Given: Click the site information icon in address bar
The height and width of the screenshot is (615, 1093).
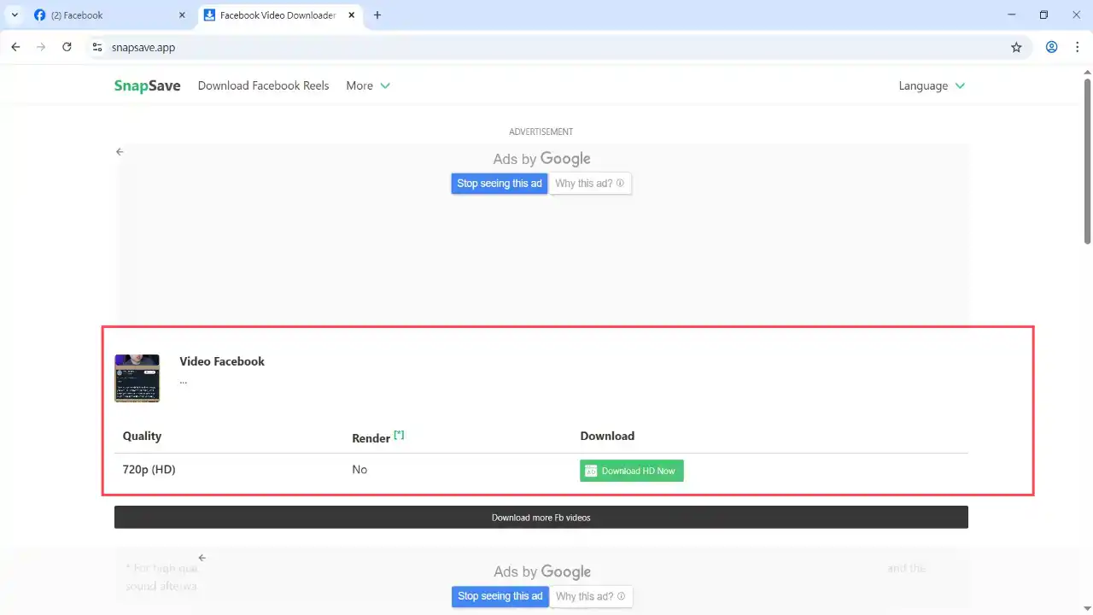Looking at the screenshot, I should pyautogui.click(x=96, y=48).
